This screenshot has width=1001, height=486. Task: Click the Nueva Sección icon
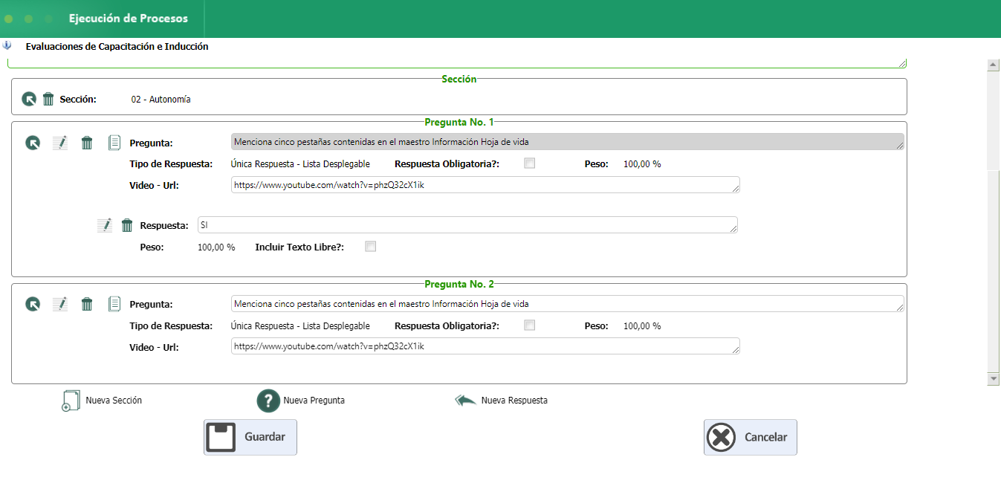point(70,401)
